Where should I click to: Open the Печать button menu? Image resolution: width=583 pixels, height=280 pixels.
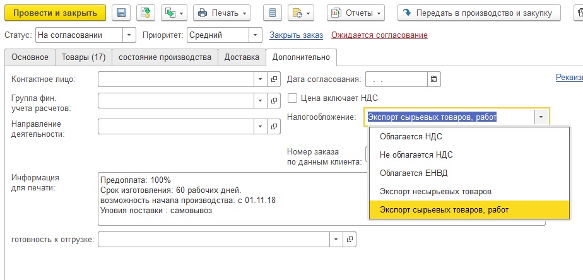coord(222,13)
